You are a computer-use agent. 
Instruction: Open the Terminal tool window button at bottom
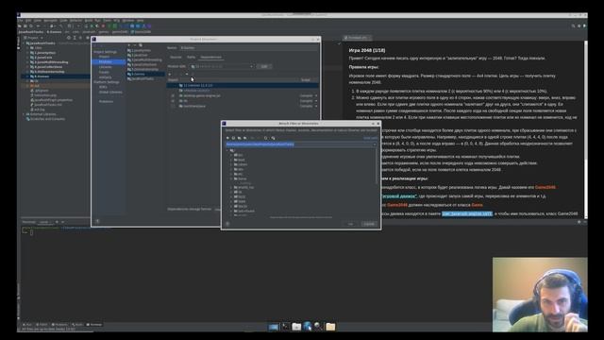point(94,325)
